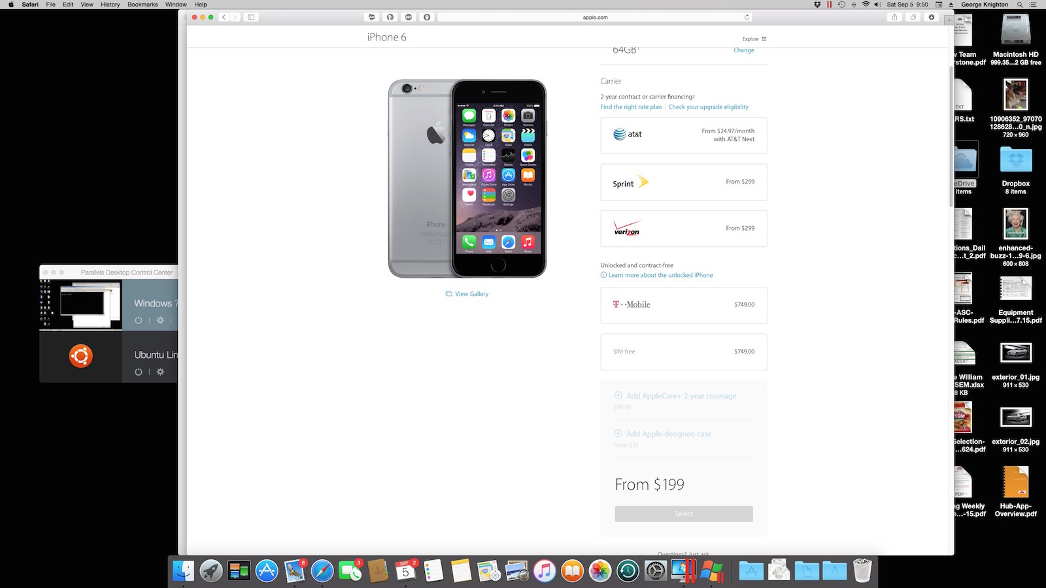Open Trash from the Dock

tap(862, 570)
